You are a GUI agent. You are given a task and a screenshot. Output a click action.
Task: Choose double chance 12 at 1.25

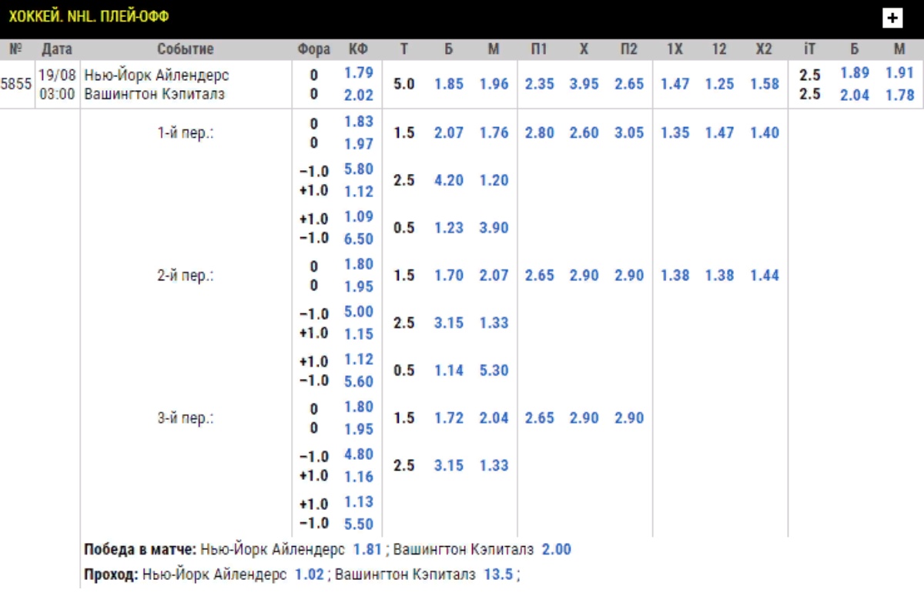719,84
